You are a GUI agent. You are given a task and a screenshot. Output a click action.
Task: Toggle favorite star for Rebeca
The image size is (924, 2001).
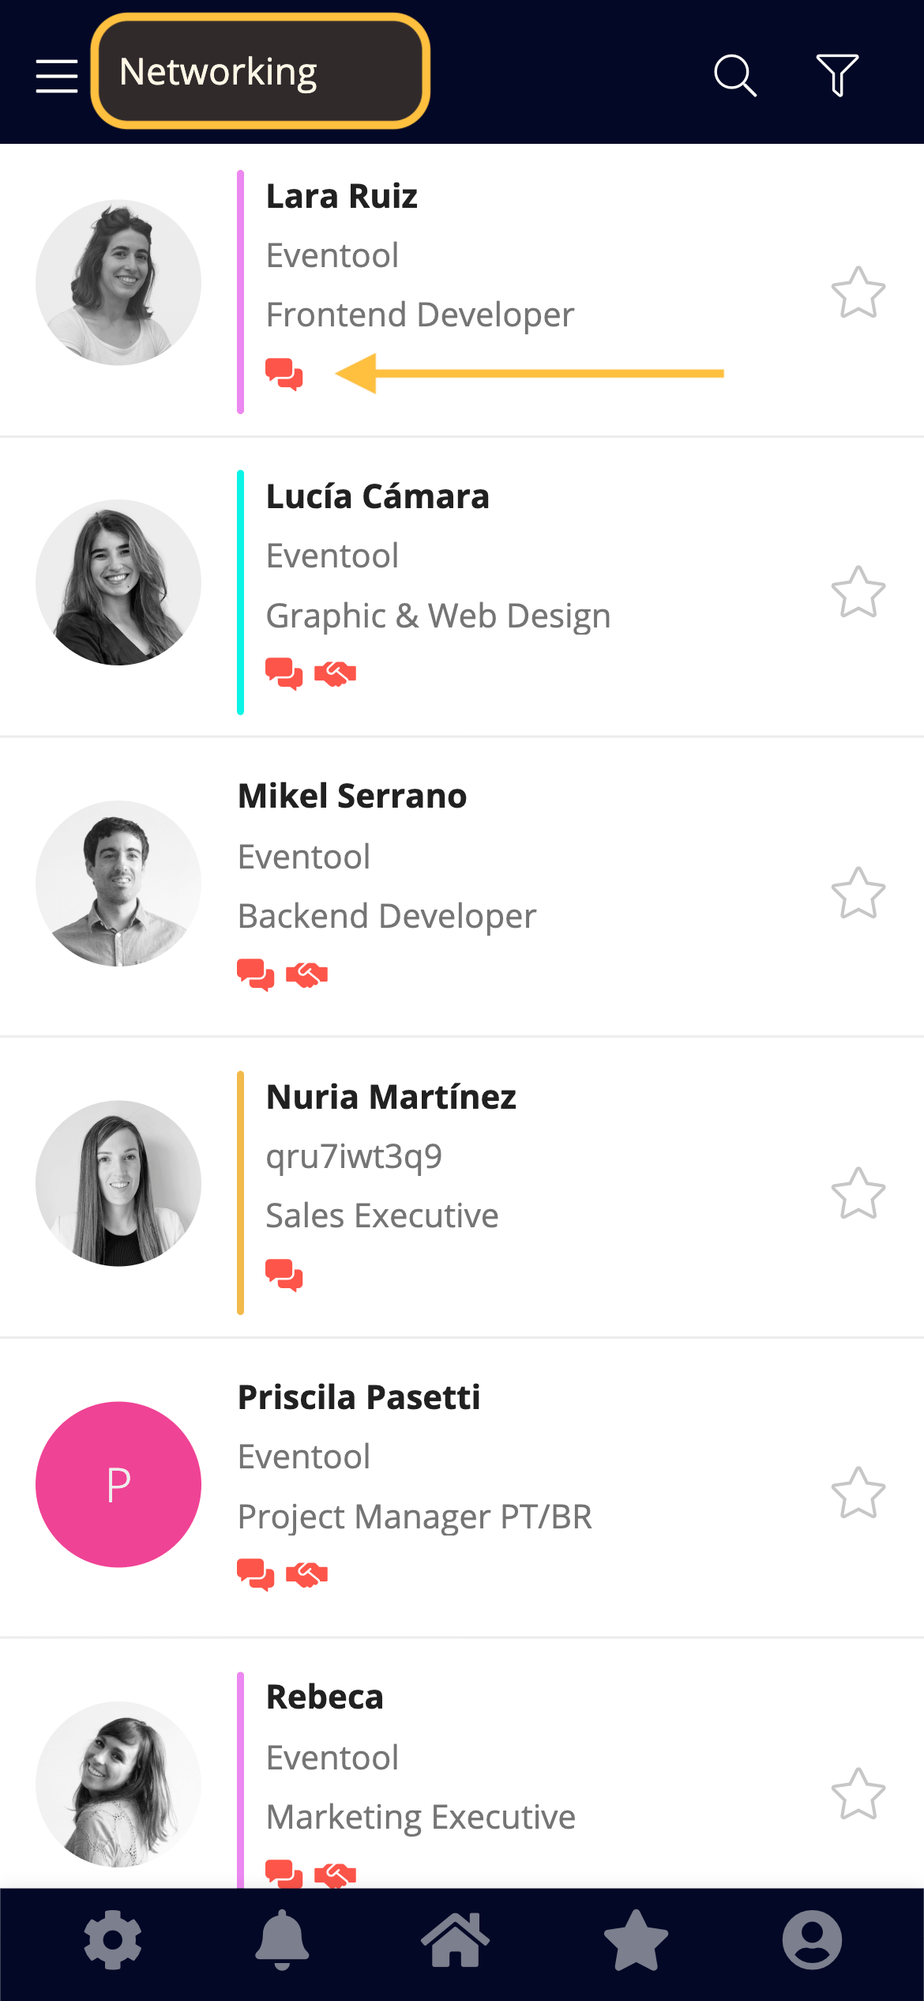click(858, 1794)
